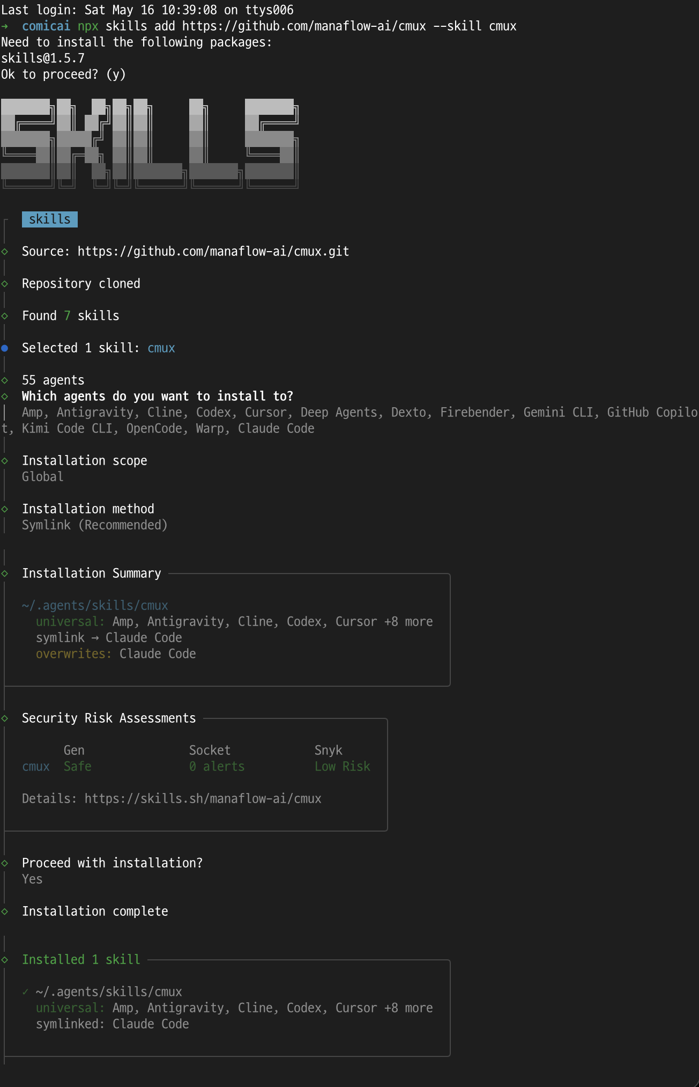Click the green prompt arrow before comicai
Screen dimensions: 699x1087
coord(5,26)
